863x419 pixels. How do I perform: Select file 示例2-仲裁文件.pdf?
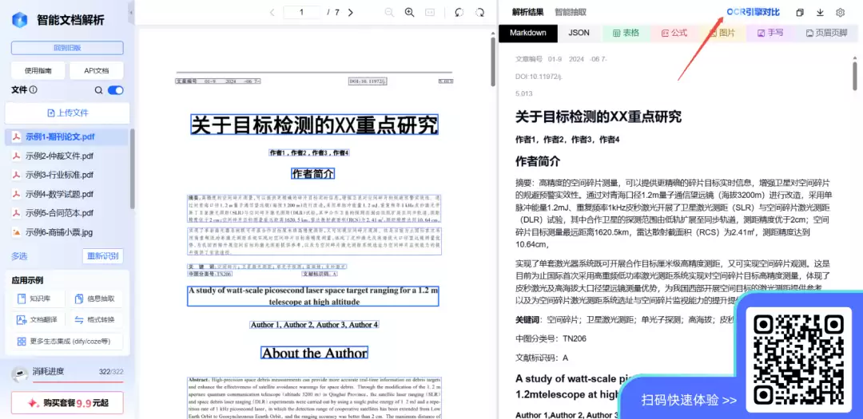coord(67,156)
